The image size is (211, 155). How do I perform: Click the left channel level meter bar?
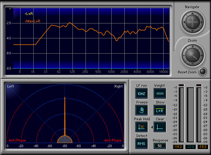(x=181, y=114)
